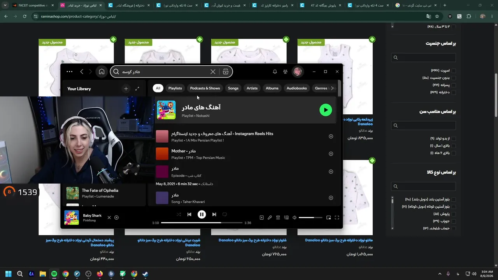Open Spotify notifications bell
Screen dimensions: 498x280
[x=275, y=72]
